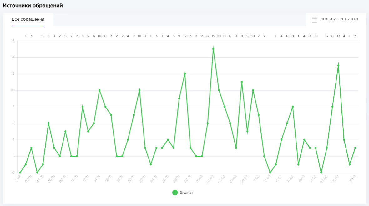Pick the data point of 11 on 08.02
Screen dimensions: 369x206
pyautogui.click(x=242, y=82)
